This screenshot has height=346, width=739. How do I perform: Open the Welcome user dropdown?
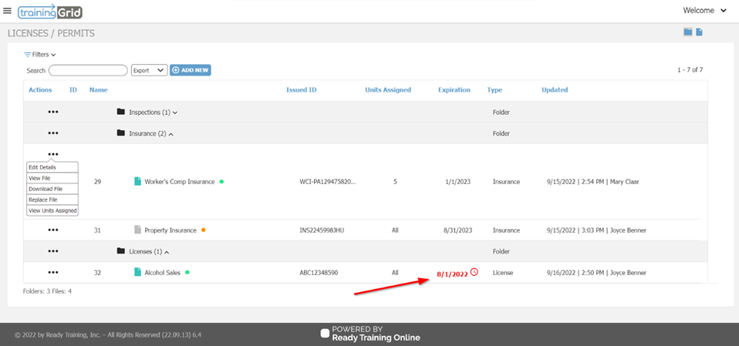coord(705,11)
